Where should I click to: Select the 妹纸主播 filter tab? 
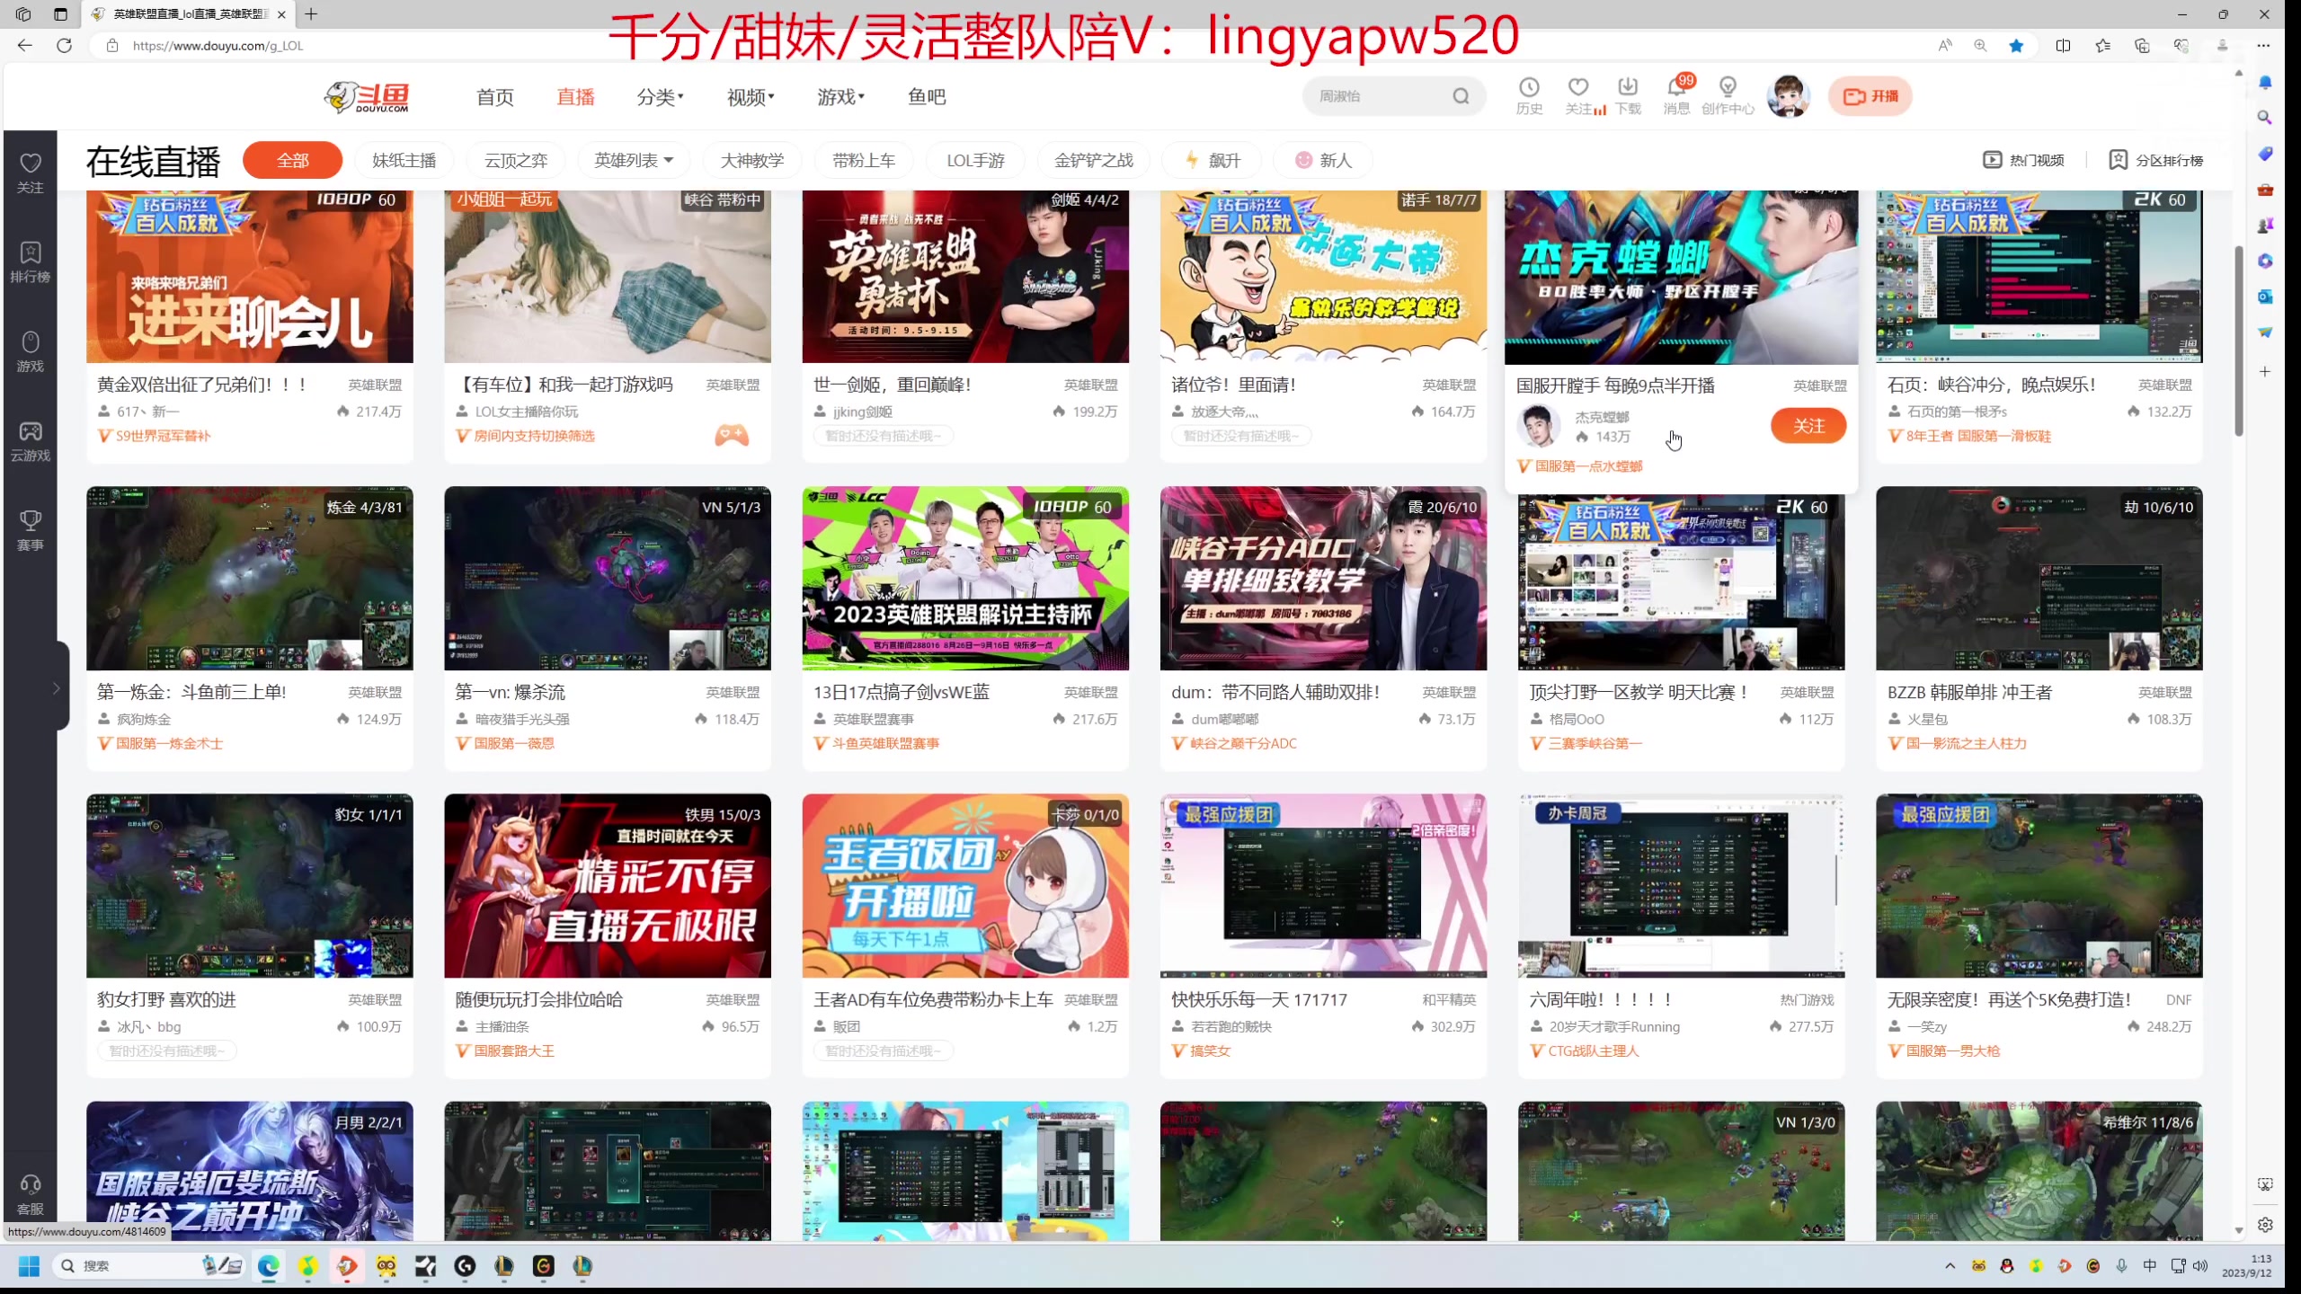pyautogui.click(x=404, y=160)
